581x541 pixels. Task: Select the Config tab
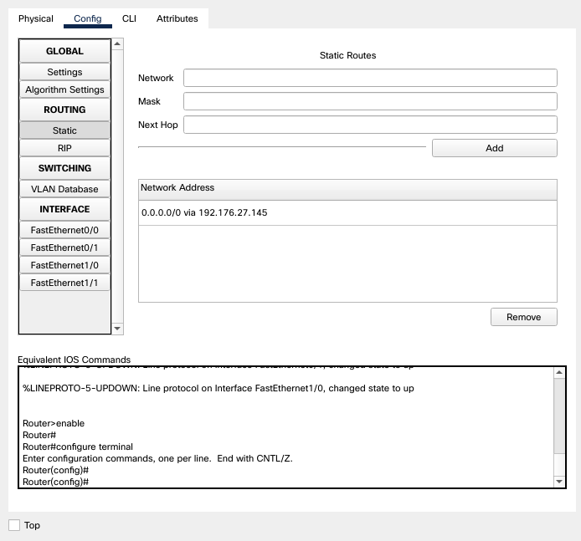87,18
